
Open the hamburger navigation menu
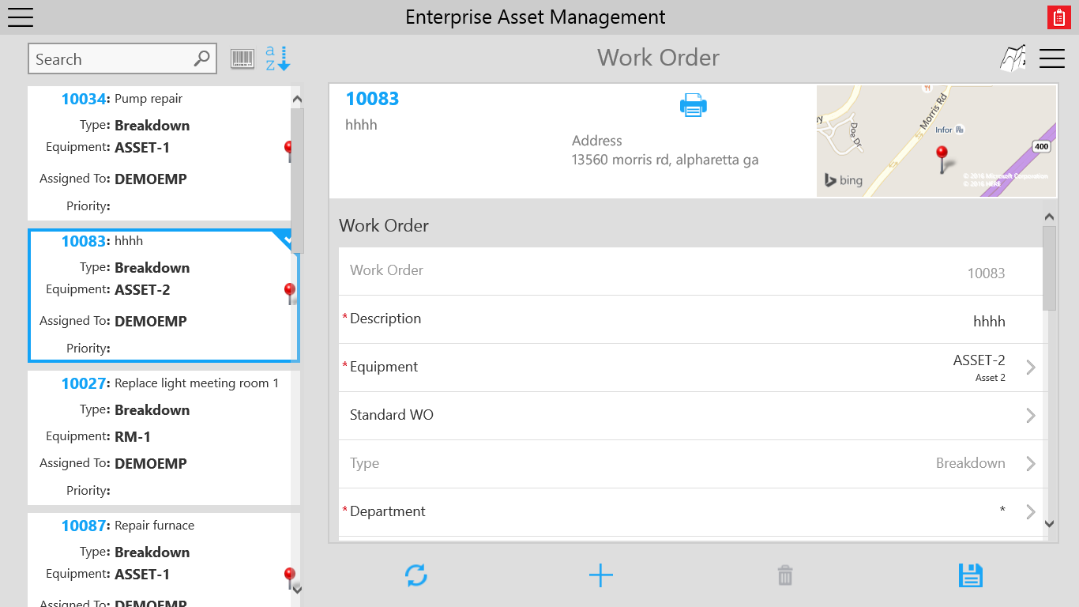(20, 17)
